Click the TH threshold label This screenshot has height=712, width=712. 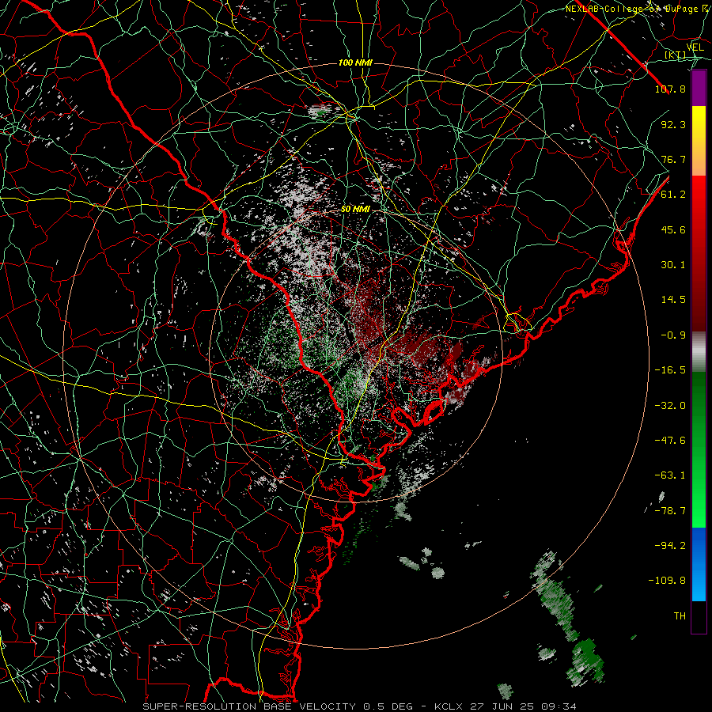680,616
